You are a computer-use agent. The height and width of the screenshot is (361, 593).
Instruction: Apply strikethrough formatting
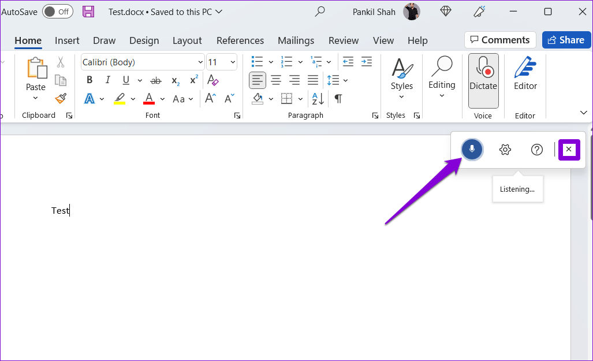[156, 80]
